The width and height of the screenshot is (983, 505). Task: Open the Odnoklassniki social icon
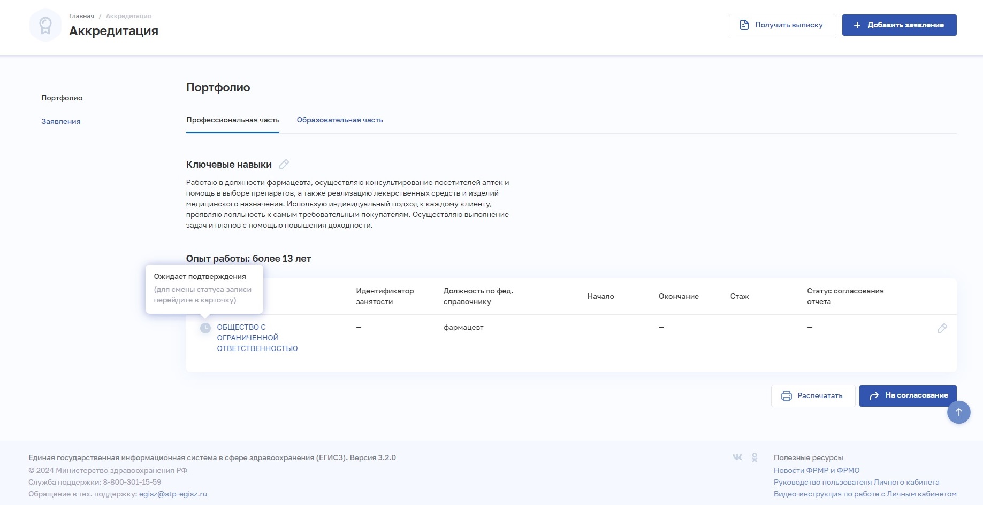tap(755, 457)
